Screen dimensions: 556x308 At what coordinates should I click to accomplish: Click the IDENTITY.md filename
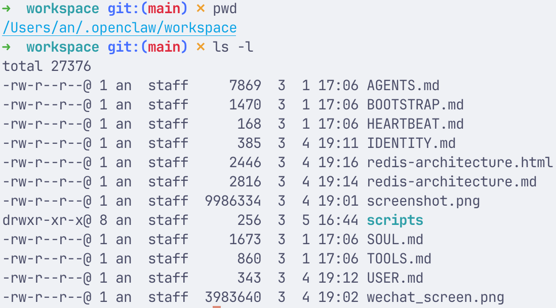(411, 143)
